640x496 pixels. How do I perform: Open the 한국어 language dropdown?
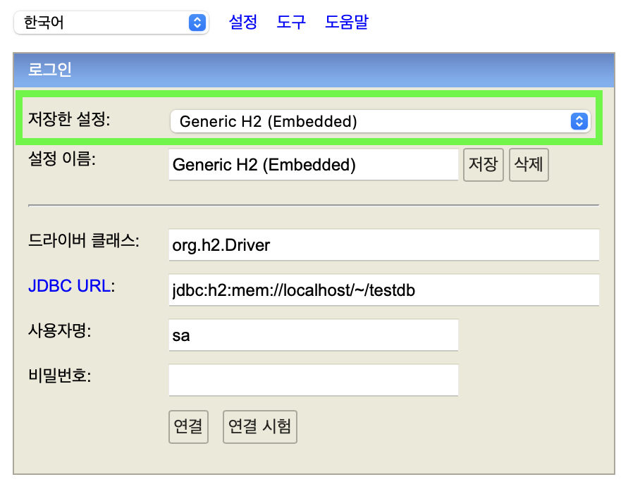111,23
